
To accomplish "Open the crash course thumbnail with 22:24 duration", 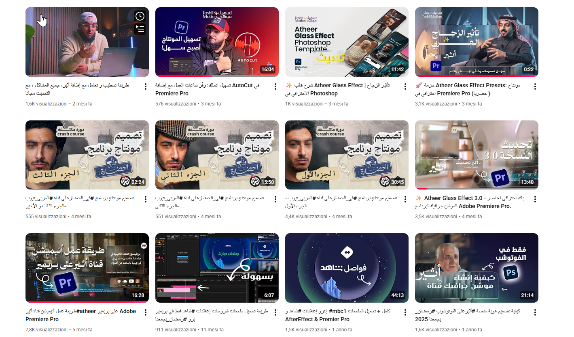I will pyautogui.click(x=87, y=155).
